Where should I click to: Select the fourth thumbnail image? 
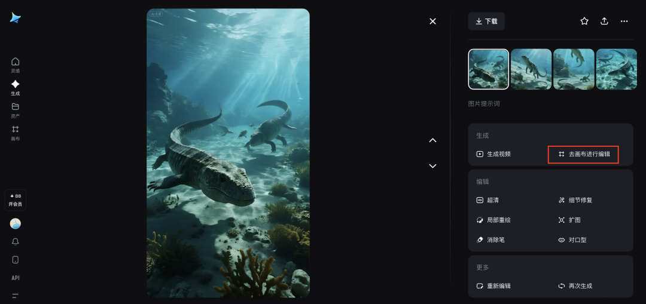click(x=616, y=69)
